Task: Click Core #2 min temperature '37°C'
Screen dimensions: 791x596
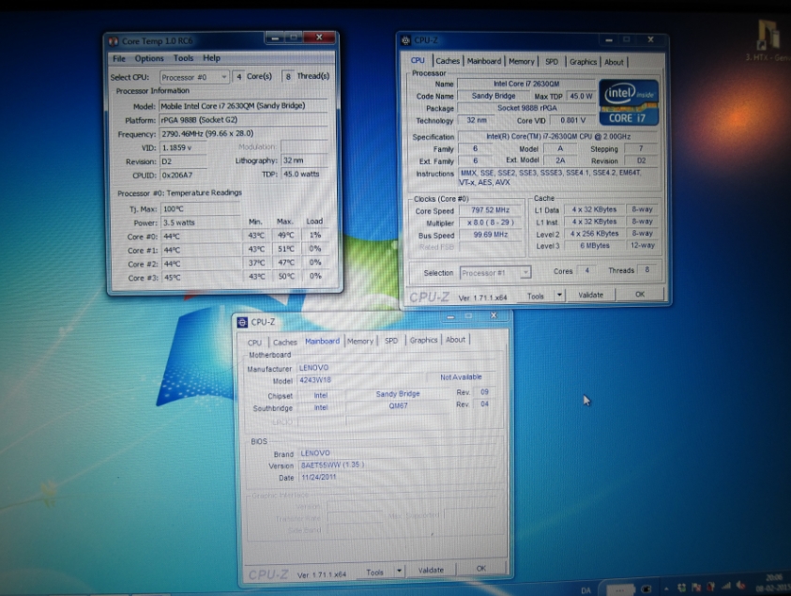Action: (x=256, y=263)
